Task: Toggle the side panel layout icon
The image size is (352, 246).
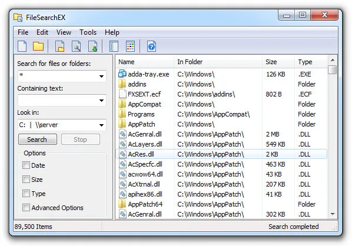Action: (114, 46)
